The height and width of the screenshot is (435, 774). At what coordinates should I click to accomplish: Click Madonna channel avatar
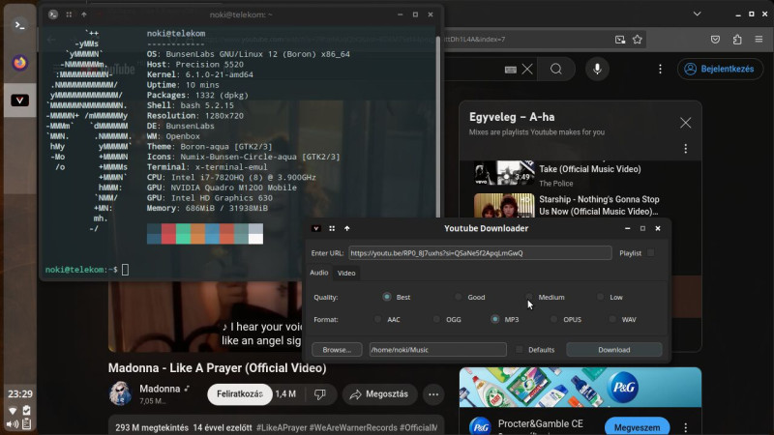coord(120,393)
